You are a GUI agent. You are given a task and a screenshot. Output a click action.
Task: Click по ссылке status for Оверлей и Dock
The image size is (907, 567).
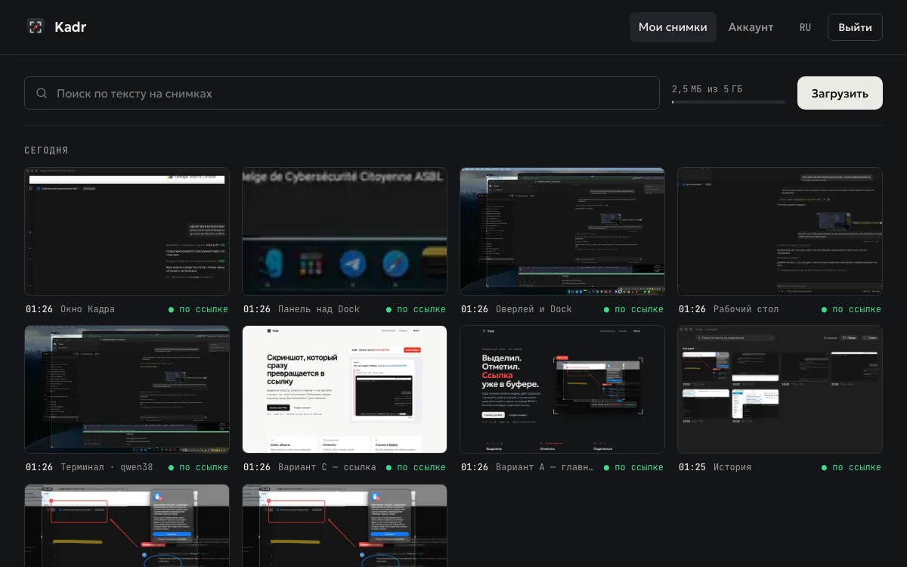click(633, 309)
